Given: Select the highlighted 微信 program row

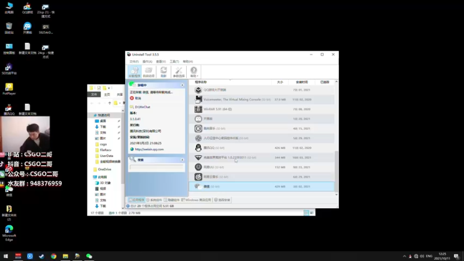Looking at the screenshot, I should coord(262,186).
